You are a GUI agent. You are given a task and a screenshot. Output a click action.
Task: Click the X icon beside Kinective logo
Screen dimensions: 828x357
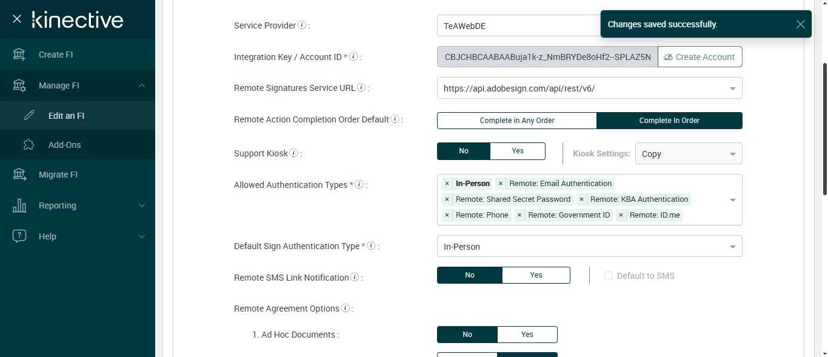click(x=17, y=19)
